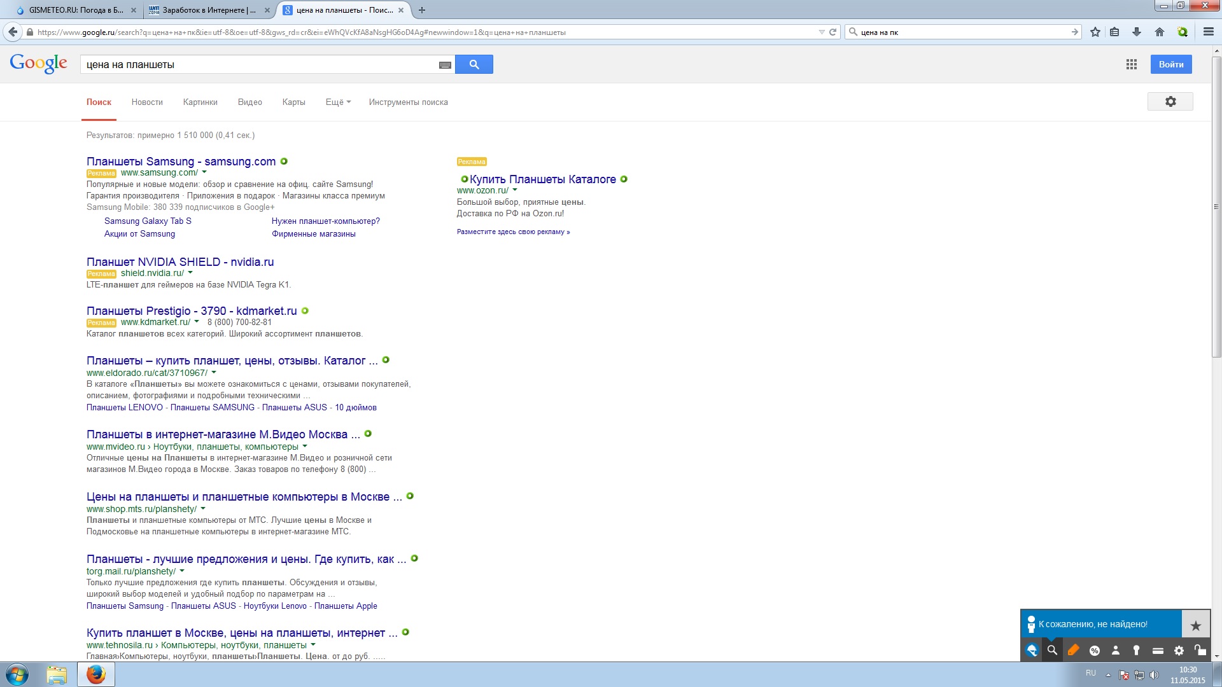Open Google search settings gear

[x=1170, y=102]
